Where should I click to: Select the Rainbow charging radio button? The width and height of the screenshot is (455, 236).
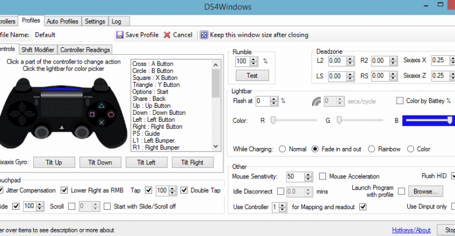(x=372, y=149)
